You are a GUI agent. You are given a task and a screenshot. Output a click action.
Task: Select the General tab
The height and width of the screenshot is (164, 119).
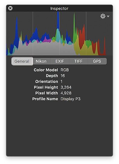[x=22, y=61]
